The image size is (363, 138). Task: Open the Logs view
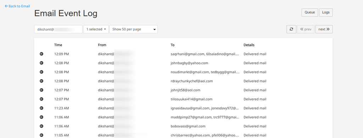tap(326, 12)
